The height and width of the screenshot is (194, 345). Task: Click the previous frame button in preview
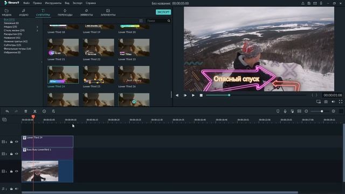point(177,95)
